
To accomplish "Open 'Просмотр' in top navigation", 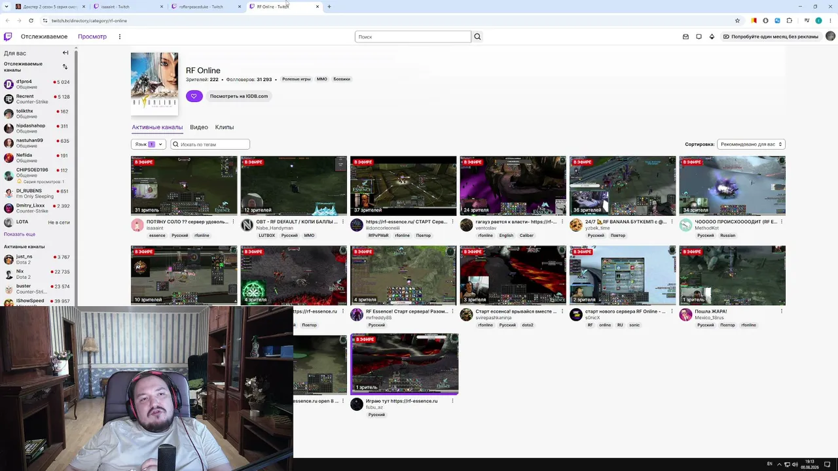I will pos(92,37).
